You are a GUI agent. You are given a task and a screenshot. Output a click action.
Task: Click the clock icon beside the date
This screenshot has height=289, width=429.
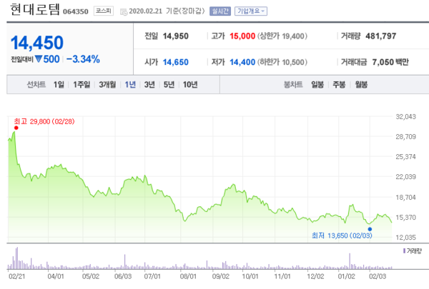124,11
